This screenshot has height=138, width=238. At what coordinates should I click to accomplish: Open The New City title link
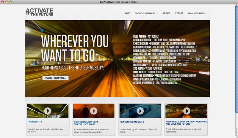tap(35, 122)
